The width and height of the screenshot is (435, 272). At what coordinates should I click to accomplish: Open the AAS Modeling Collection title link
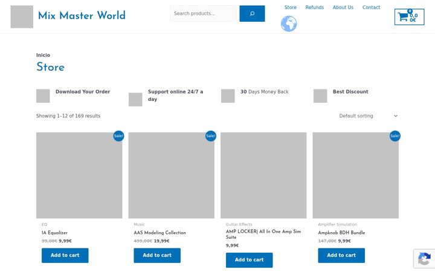[x=159, y=233]
